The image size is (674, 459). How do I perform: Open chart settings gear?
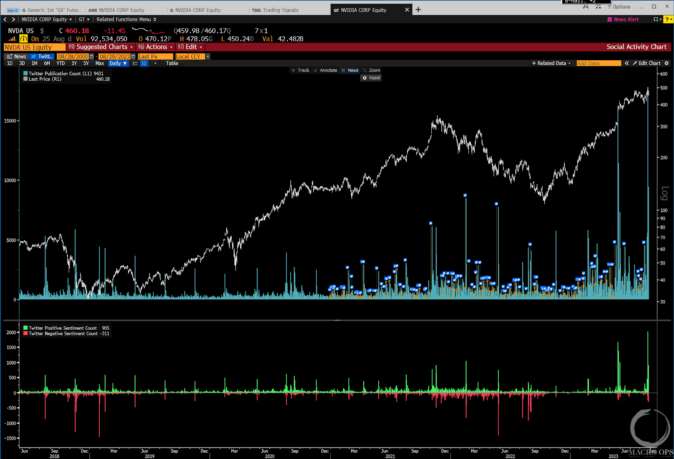666,63
